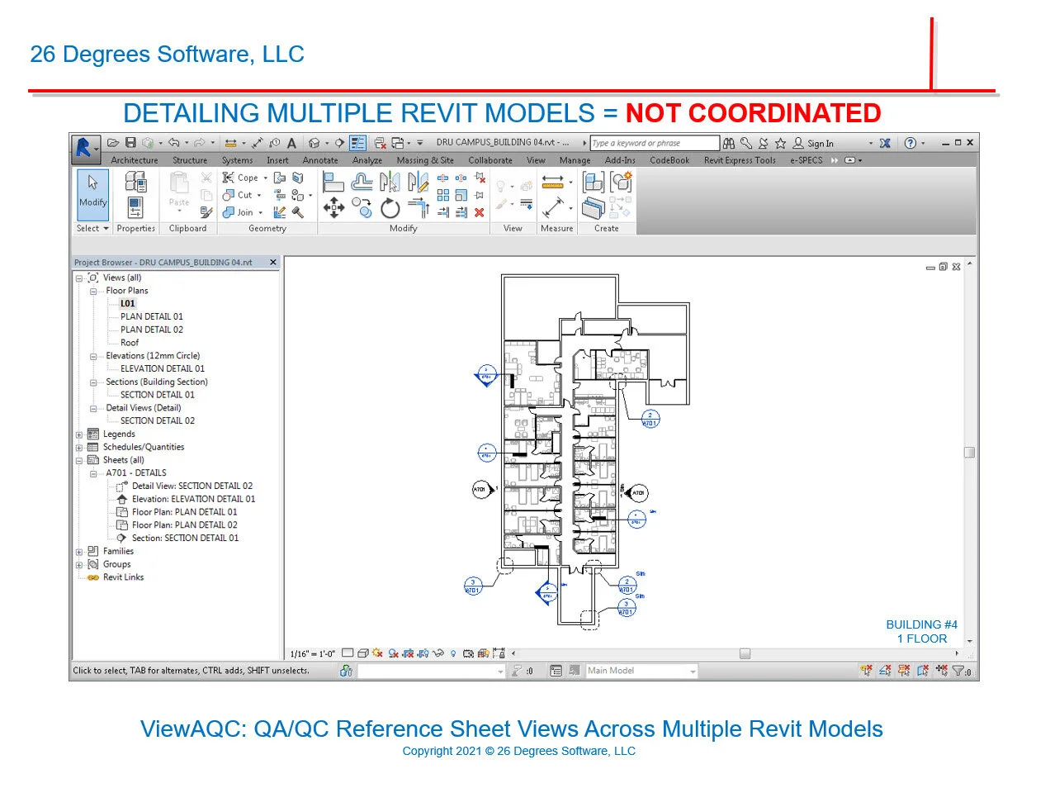Open the Revit application menu button
This screenshot has height=788, width=1050.
pyautogui.click(x=86, y=149)
